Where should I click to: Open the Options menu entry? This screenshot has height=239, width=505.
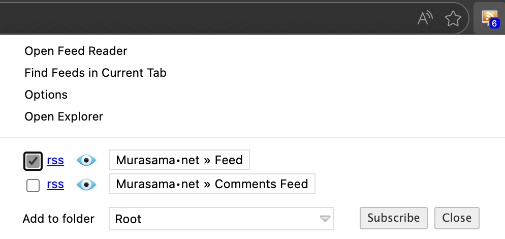[x=46, y=95]
